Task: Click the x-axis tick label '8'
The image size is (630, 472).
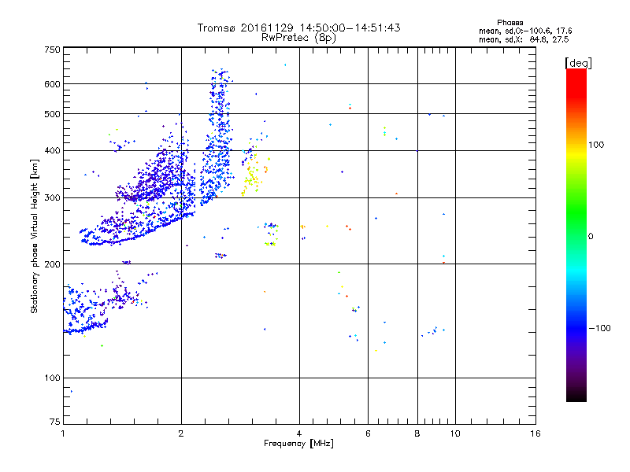Action: (x=417, y=433)
